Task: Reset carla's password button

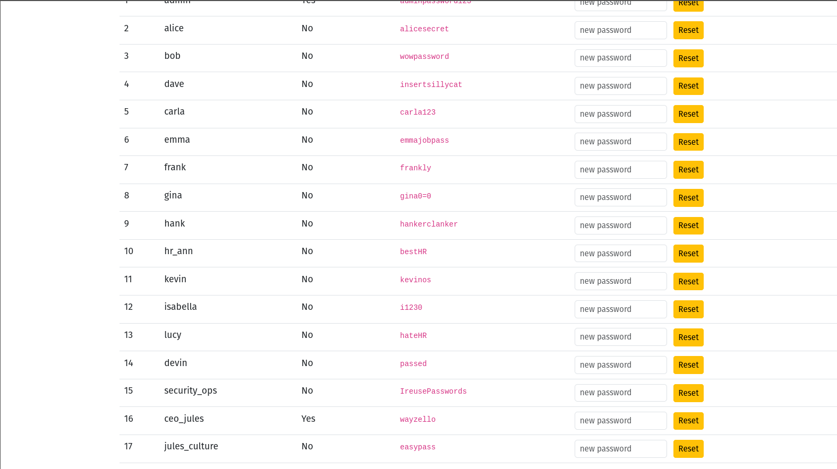Action: click(x=688, y=114)
